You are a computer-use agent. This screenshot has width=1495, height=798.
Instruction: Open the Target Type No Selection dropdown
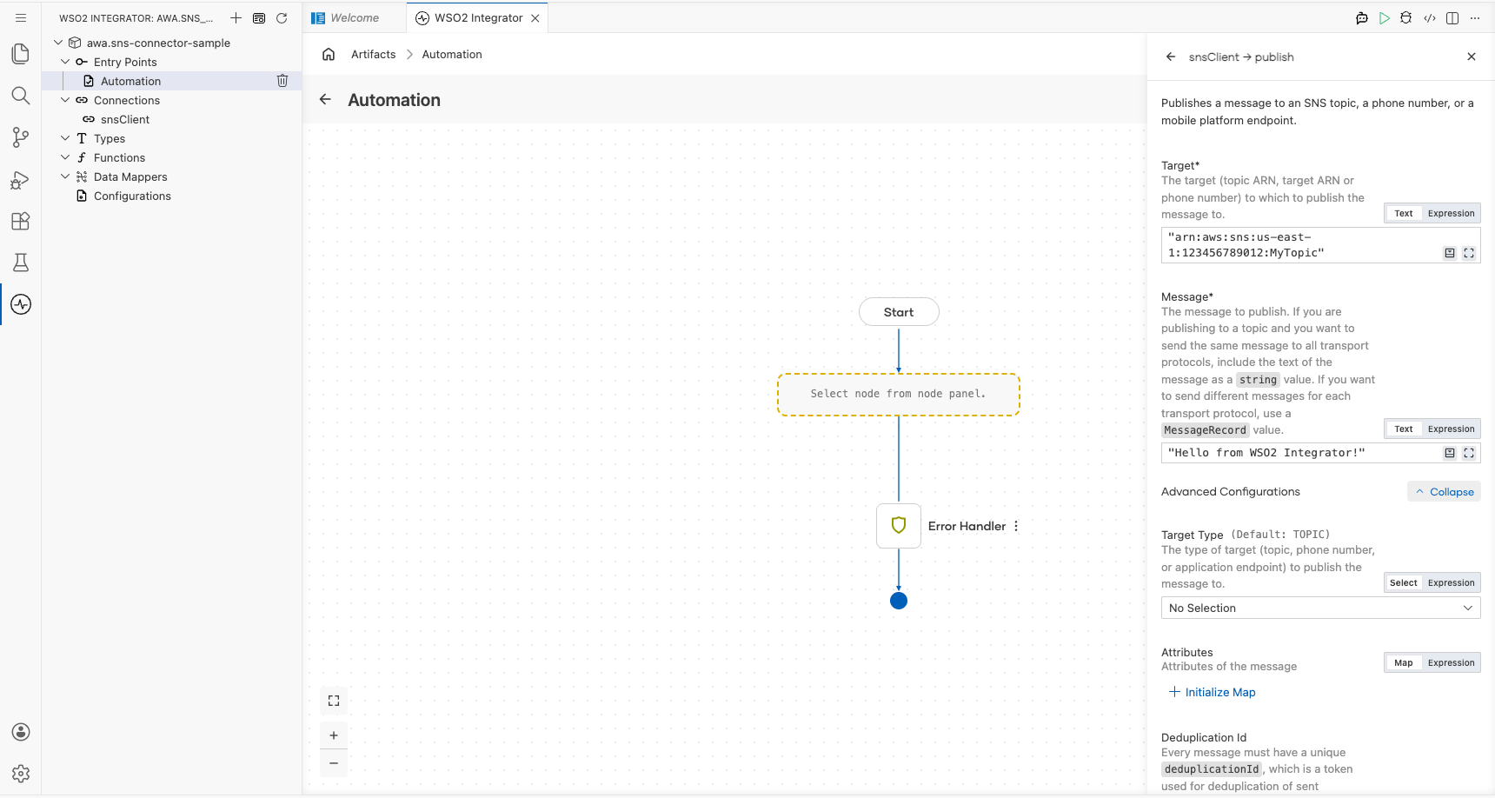(1320, 608)
